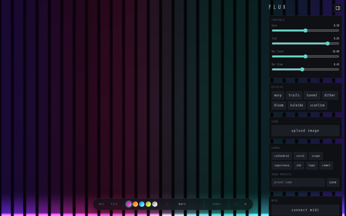Click the FLUX title

point(277,7)
